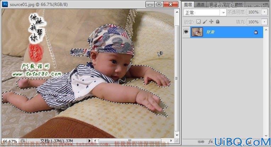Toggle visibility of the 背景 layer
Viewport: 271px width, 147px height.
[186, 32]
